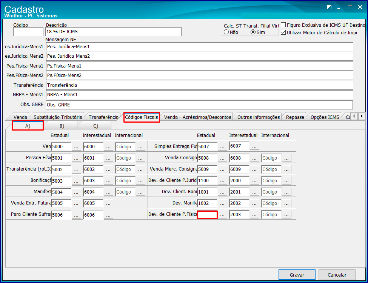Screen dimensions: 368x283
Task: Open lookup next to code 5005
Action: pyautogui.click(x=76, y=203)
